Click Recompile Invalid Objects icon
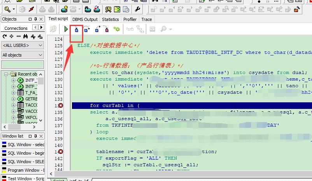Viewport: 312px width, 181px height. [x=97, y=9]
